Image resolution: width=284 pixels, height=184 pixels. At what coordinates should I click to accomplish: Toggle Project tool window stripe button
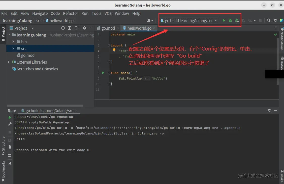[x=3, y=34]
